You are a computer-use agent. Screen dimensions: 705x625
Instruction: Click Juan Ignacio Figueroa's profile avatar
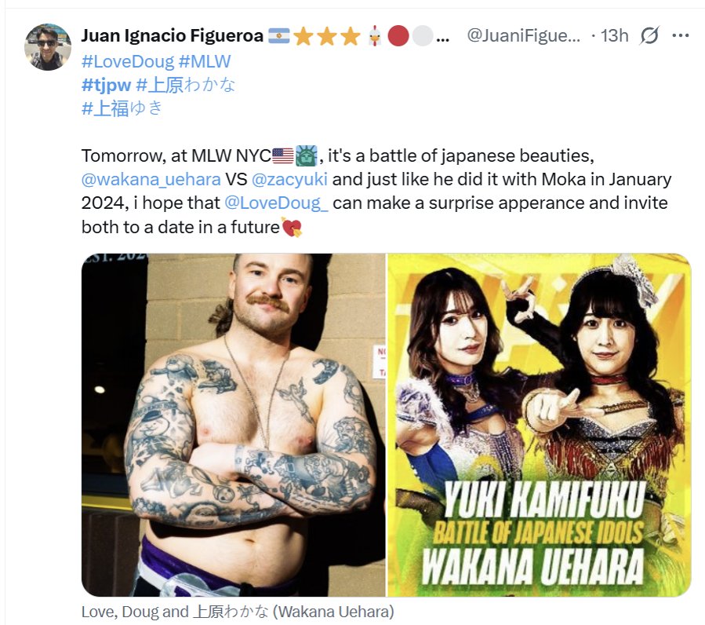click(48, 47)
